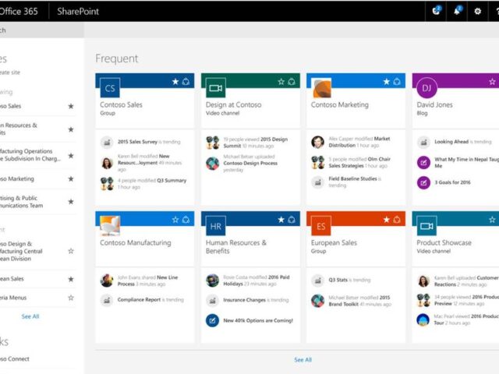Open the HR tile icon

pyautogui.click(x=215, y=226)
